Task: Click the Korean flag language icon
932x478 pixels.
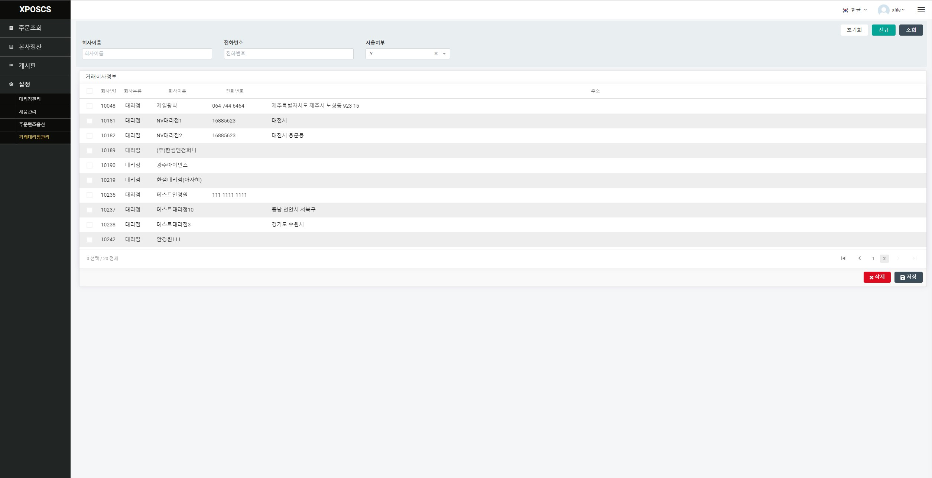Action: click(x=845, y=10)
